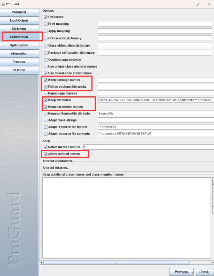The image size is (214, 276).
Task: Expand the Android libraries section
Action: tap(56, 168)
